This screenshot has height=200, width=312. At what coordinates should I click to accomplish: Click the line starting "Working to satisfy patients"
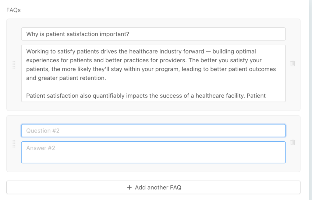tap(141, 51)
